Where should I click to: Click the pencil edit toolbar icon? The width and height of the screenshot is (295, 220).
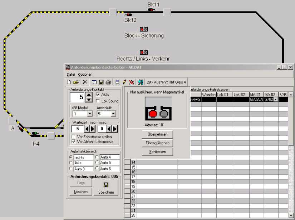point(124,82)
